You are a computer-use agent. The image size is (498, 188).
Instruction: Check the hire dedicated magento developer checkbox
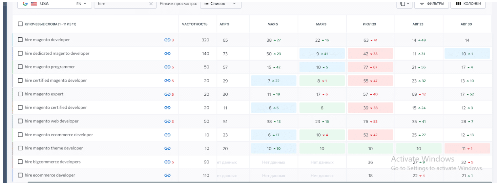pyautogui.click(x=20, y=53)
